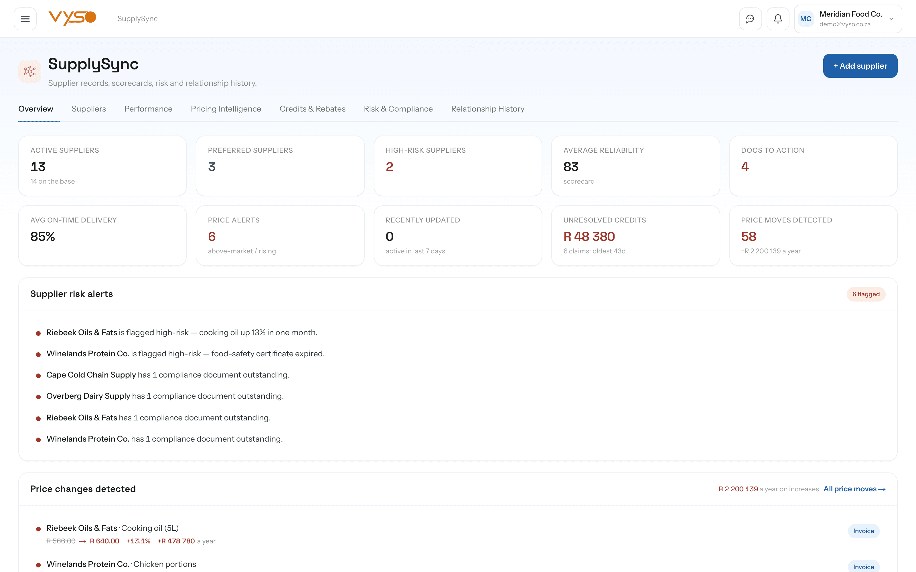Switch to the Suppliers tab
Screen dimensions: 916x572
click(88, 109)
